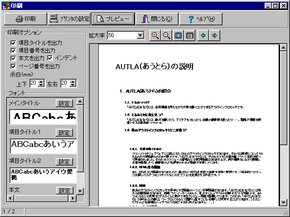
Task: Click 設定 for 項目タイトル2 font
Action: tap(64, 162)
